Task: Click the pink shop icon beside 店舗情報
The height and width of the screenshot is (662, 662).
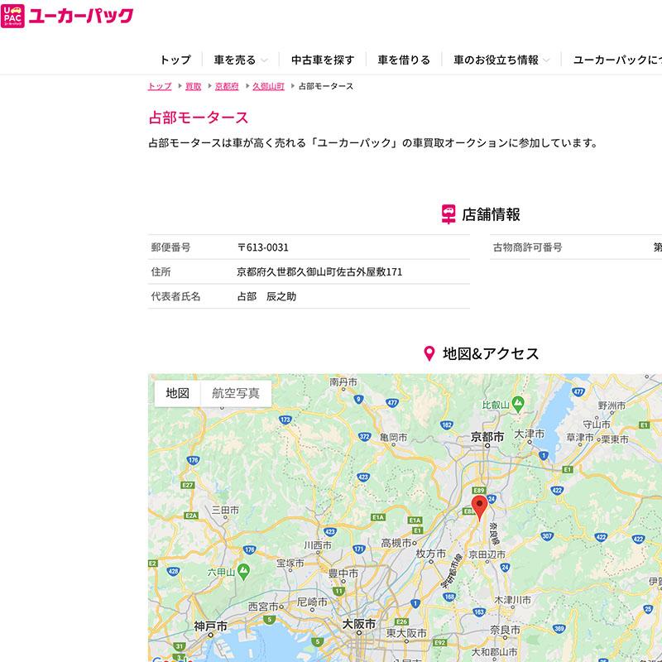Action: coord(449,214)
